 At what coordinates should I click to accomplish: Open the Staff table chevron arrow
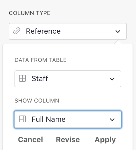[x=112, y=79]
